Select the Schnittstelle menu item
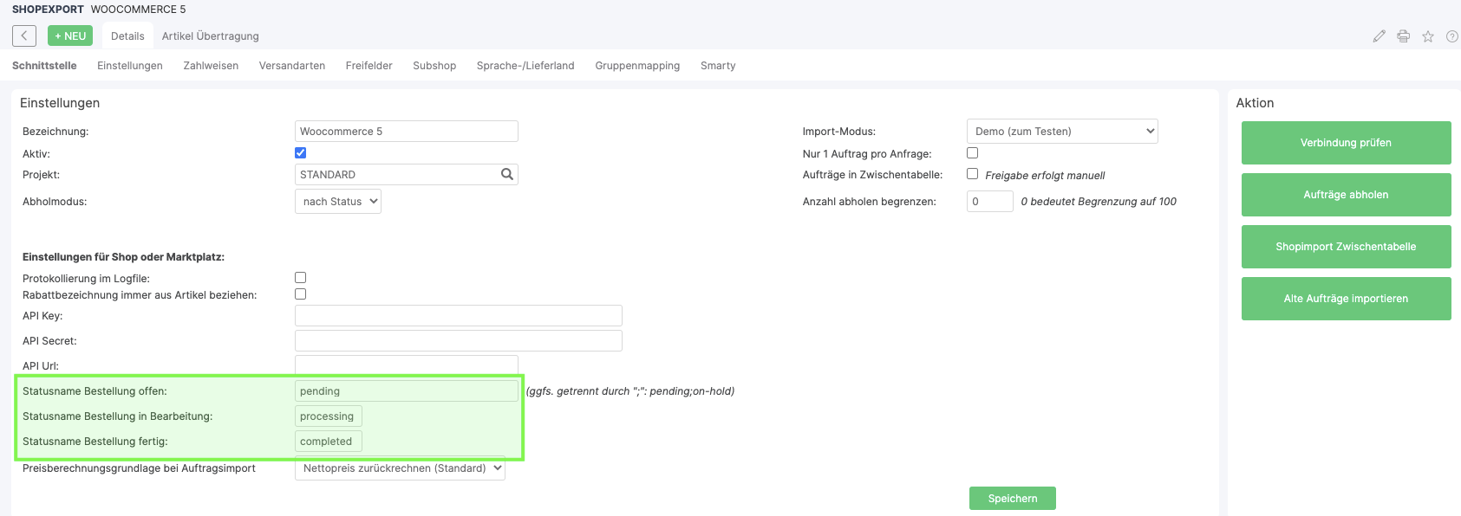 (44, 66)
